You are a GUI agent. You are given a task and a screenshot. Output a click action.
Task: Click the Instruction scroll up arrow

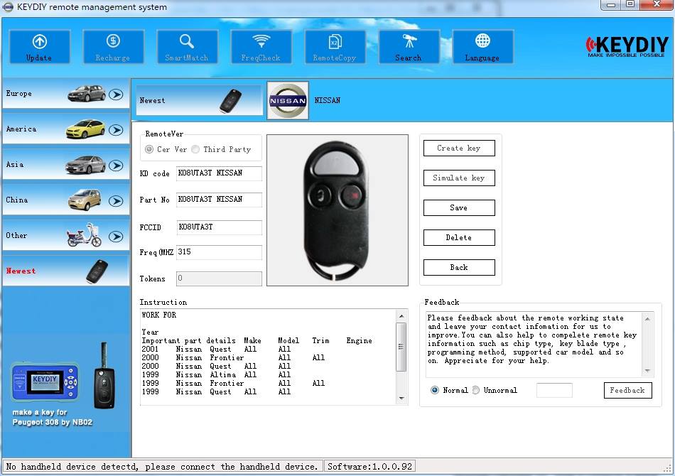pos(401,316)
